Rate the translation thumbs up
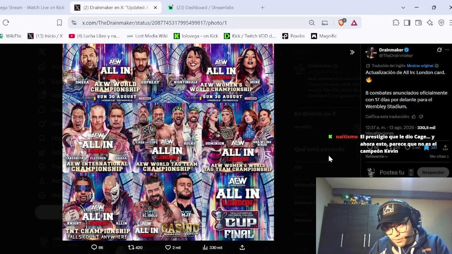The image size is (452, 254). [414, 117]
